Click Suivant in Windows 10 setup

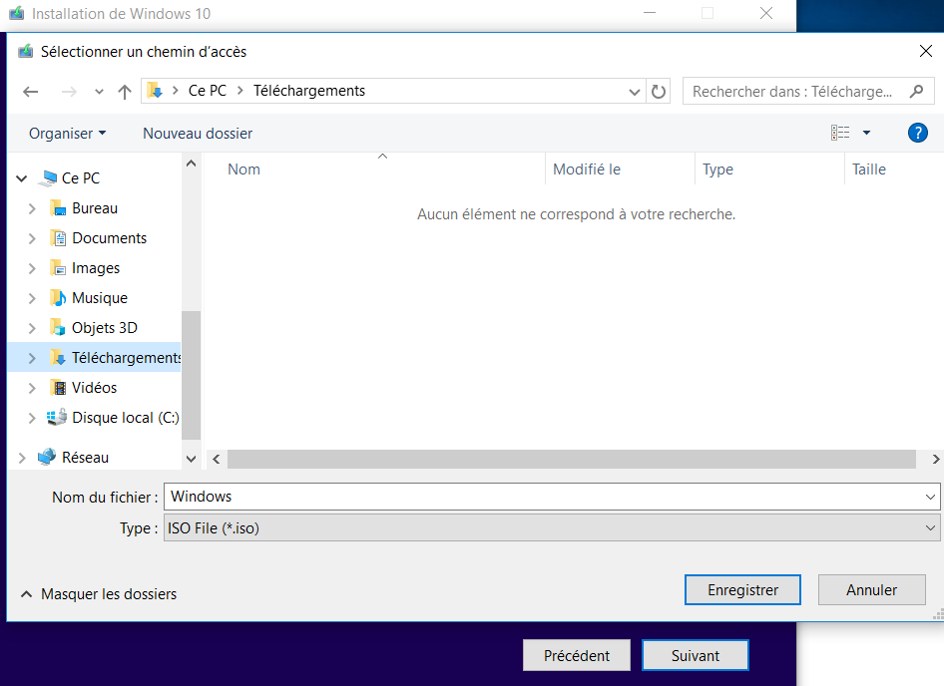tap(696, 655)
